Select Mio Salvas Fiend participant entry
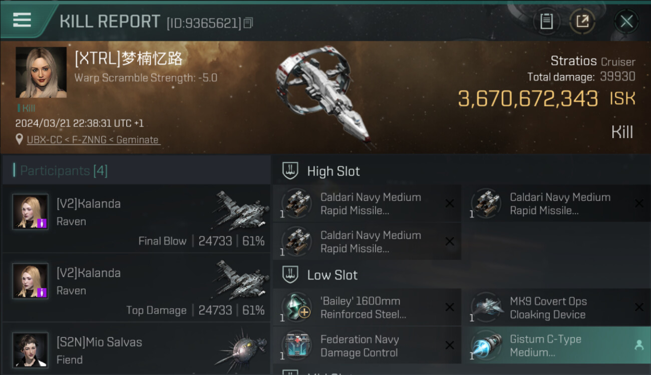The width and height of the screenshot is (651, 375). tap(137, 349)
